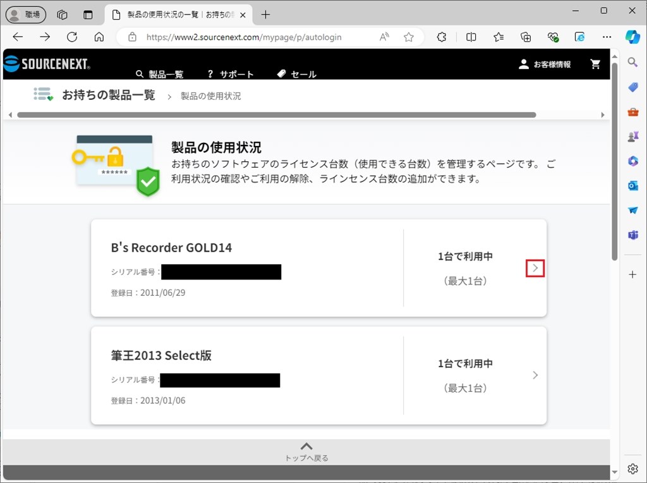647x483 pixels.
Task: Toggle the split screen icon
Action: pos(471,37)
